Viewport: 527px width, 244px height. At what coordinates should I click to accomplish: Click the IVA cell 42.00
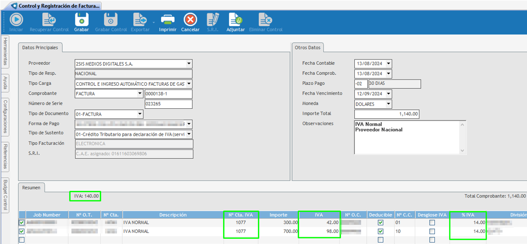(319, 222)
